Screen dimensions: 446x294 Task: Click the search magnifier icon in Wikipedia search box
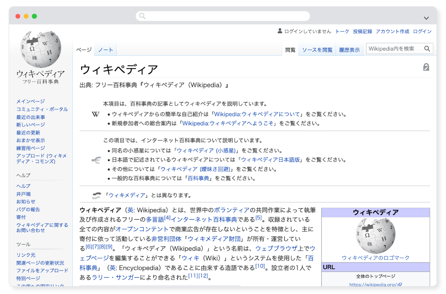(x=427, y=49)
